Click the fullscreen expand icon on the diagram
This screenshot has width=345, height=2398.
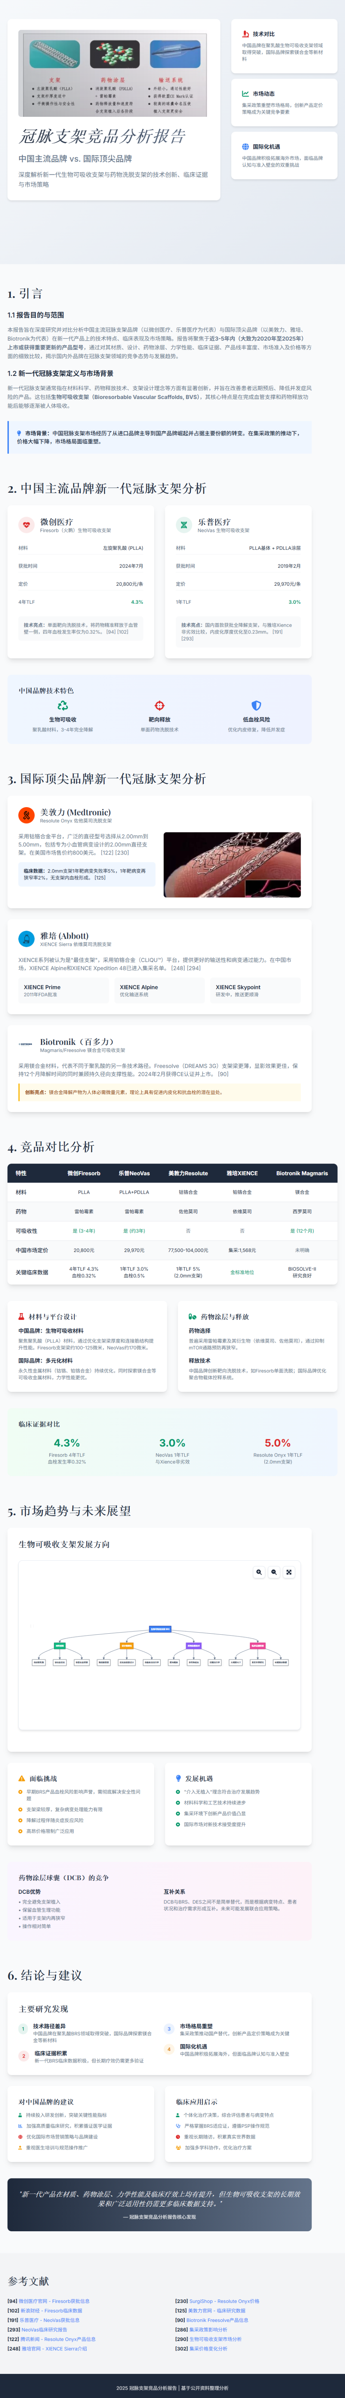click(x=289, y=1572)
